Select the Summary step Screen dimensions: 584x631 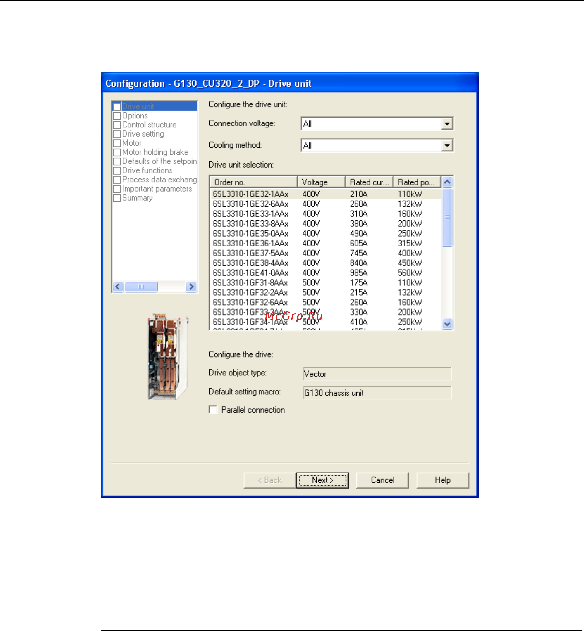(x=138, y=198)
